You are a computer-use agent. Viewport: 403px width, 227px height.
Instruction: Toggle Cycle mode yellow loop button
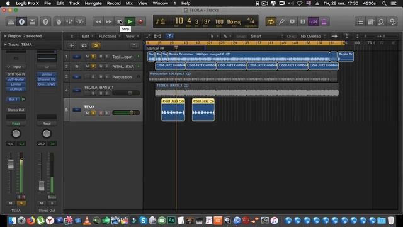271,22
